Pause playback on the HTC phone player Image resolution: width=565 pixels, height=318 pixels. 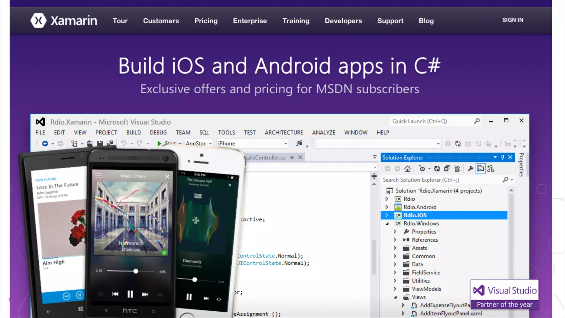coord(130,294)
